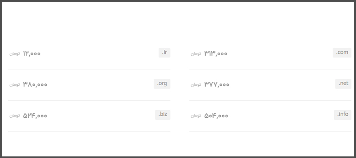Click the .info domain tag
Image resolution: width=356 pixels, height=158 pixels.
click(343, 115)
